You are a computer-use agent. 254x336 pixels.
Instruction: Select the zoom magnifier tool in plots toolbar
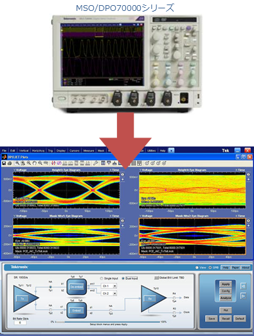pos(17,163)
